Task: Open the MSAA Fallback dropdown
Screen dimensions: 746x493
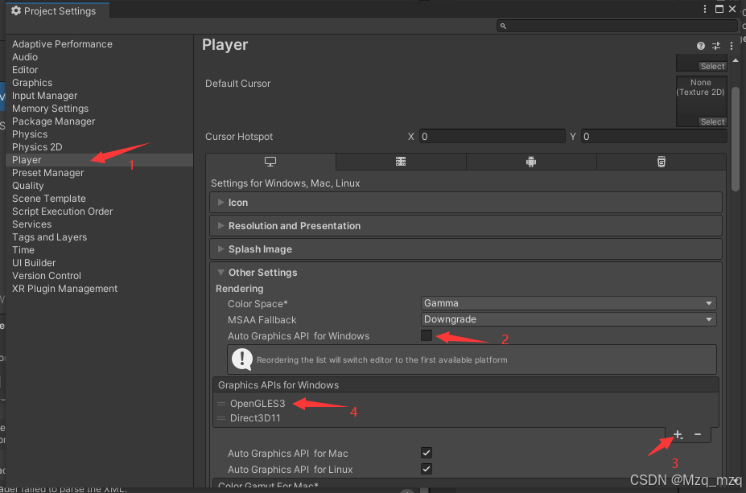Action: [x=568, y=319]
